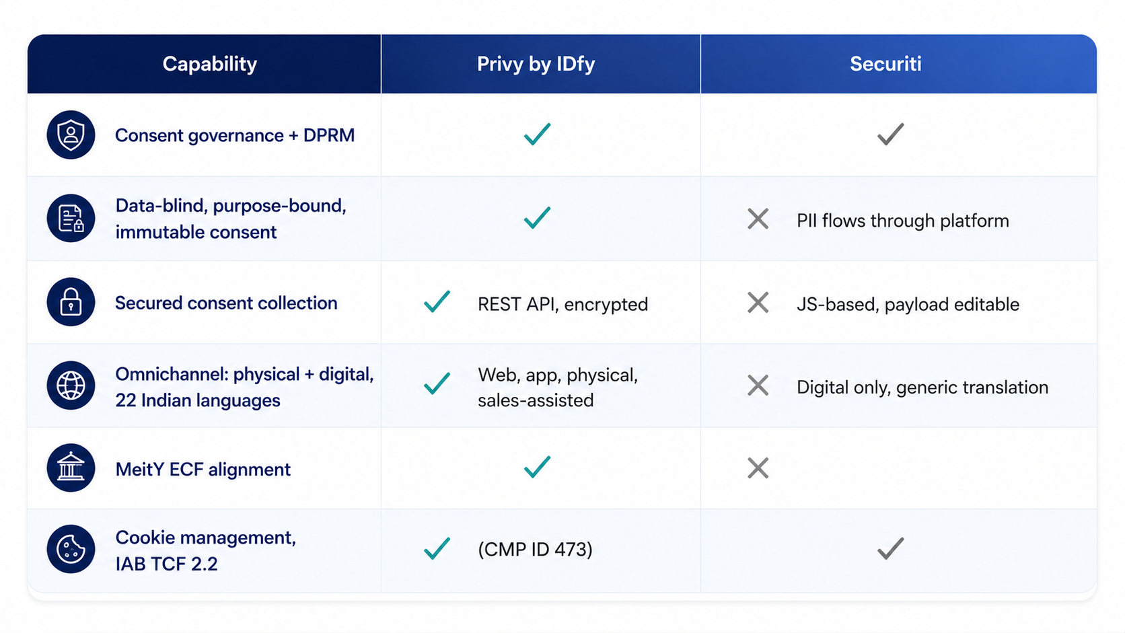Click Securiti's gray checkmark in Consent governance row
Screen dimensions: 1125x633
(x=891, y=135)
